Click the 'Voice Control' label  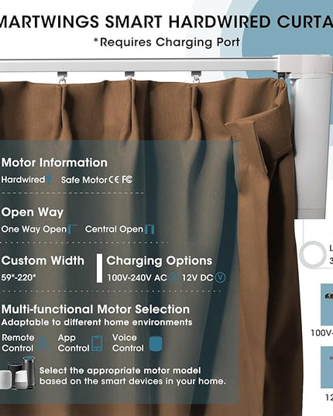pyautogui.click(x=128, y=342)
